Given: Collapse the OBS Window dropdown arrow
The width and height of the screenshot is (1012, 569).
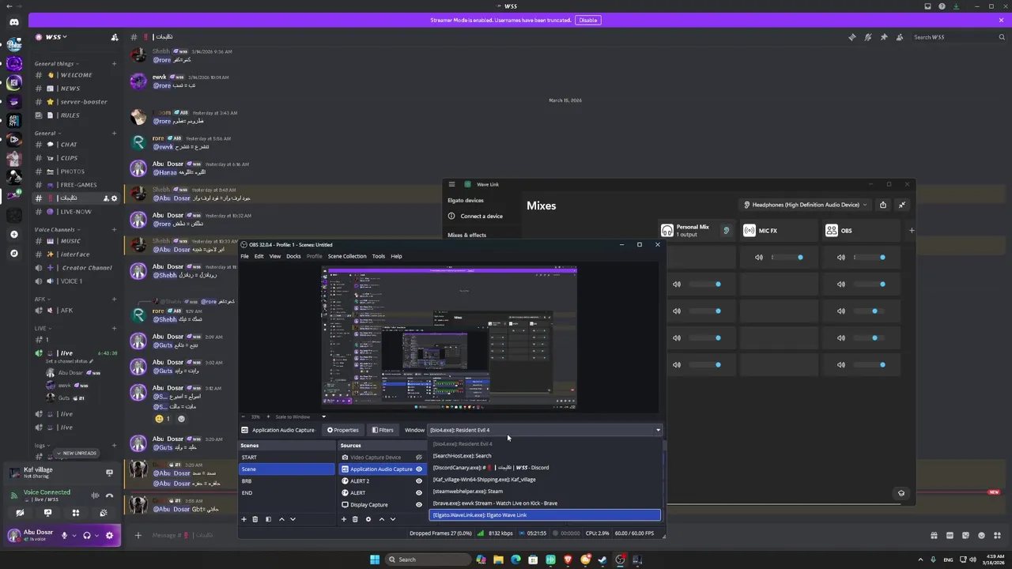Looking at the screenshot, I should click(x=658, y=430).
